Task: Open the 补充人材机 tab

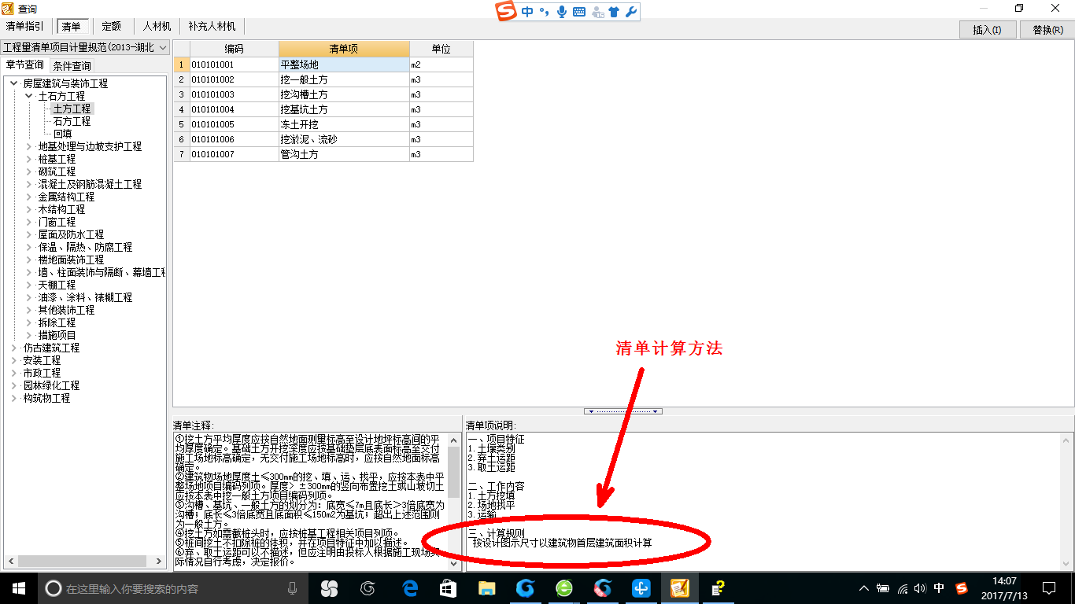Action: click(x=212, y=27)
